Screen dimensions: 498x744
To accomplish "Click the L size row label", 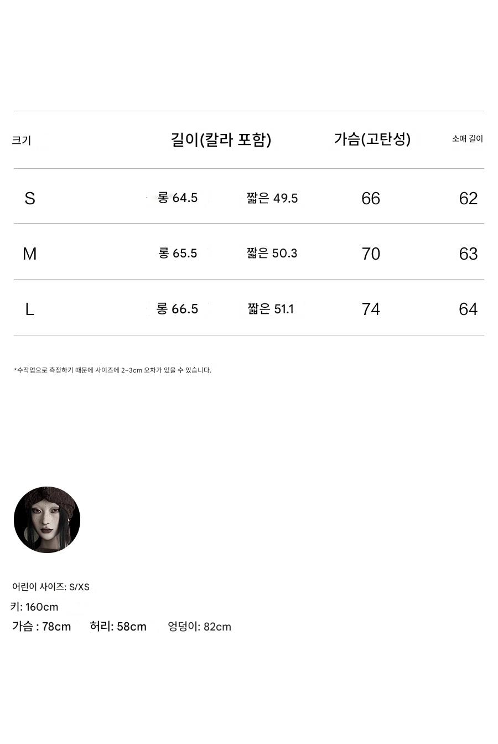I will (x=30, y=309).
